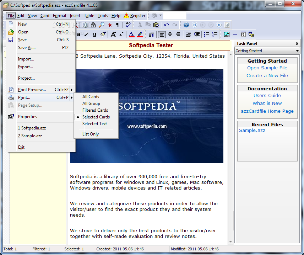This screenshot has width=304, height=255.
Task: Visit azzCardfile Home Page link
Action: pos(267,111)
